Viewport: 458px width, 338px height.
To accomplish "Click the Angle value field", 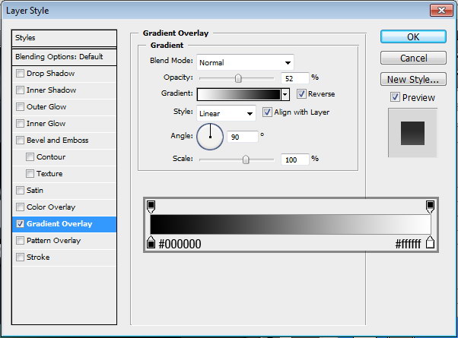I will coord(243,137).
